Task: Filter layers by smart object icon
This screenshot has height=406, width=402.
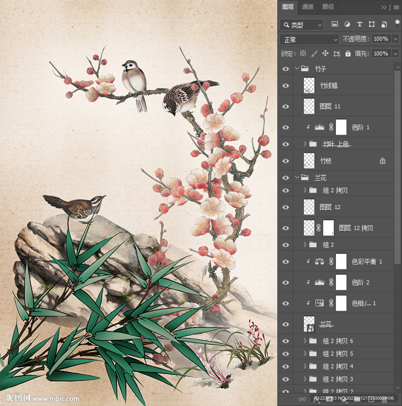Action: pyautogui.click(x=384, y=24)
